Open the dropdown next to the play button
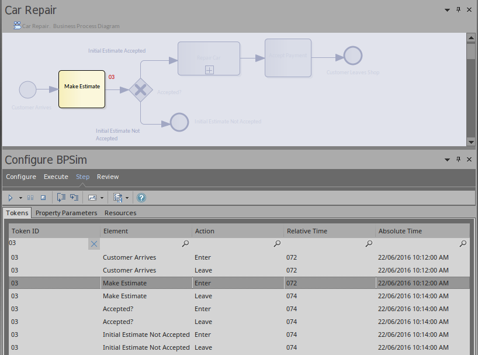Viewport: 478px width, 355px height. [20, 198]
